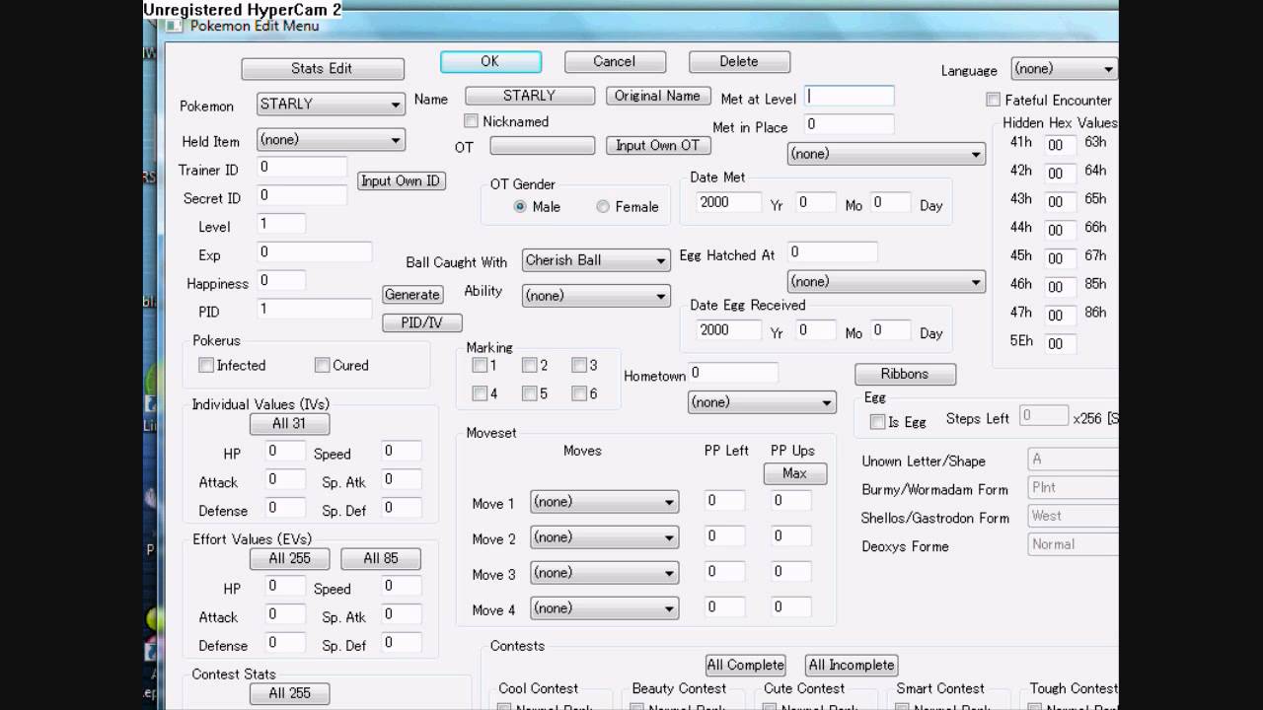Viewport: 1263px width, 710px height.
Task: Open the Move 2 dropdown
Action: (x=604, y=537)
